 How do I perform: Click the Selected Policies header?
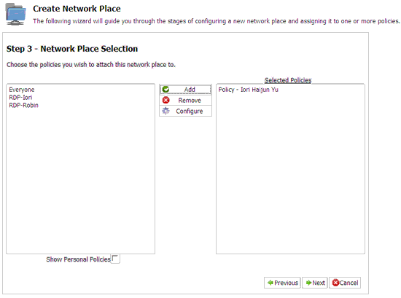pos(288,80)
